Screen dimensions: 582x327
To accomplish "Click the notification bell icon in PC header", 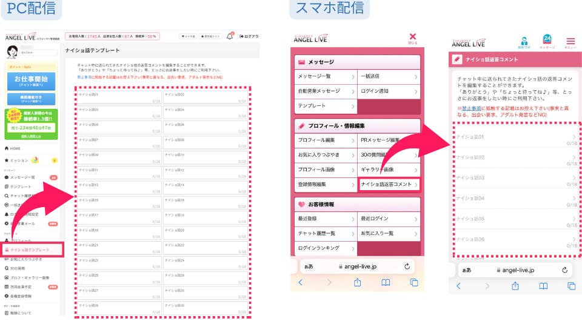I will 230,36.
